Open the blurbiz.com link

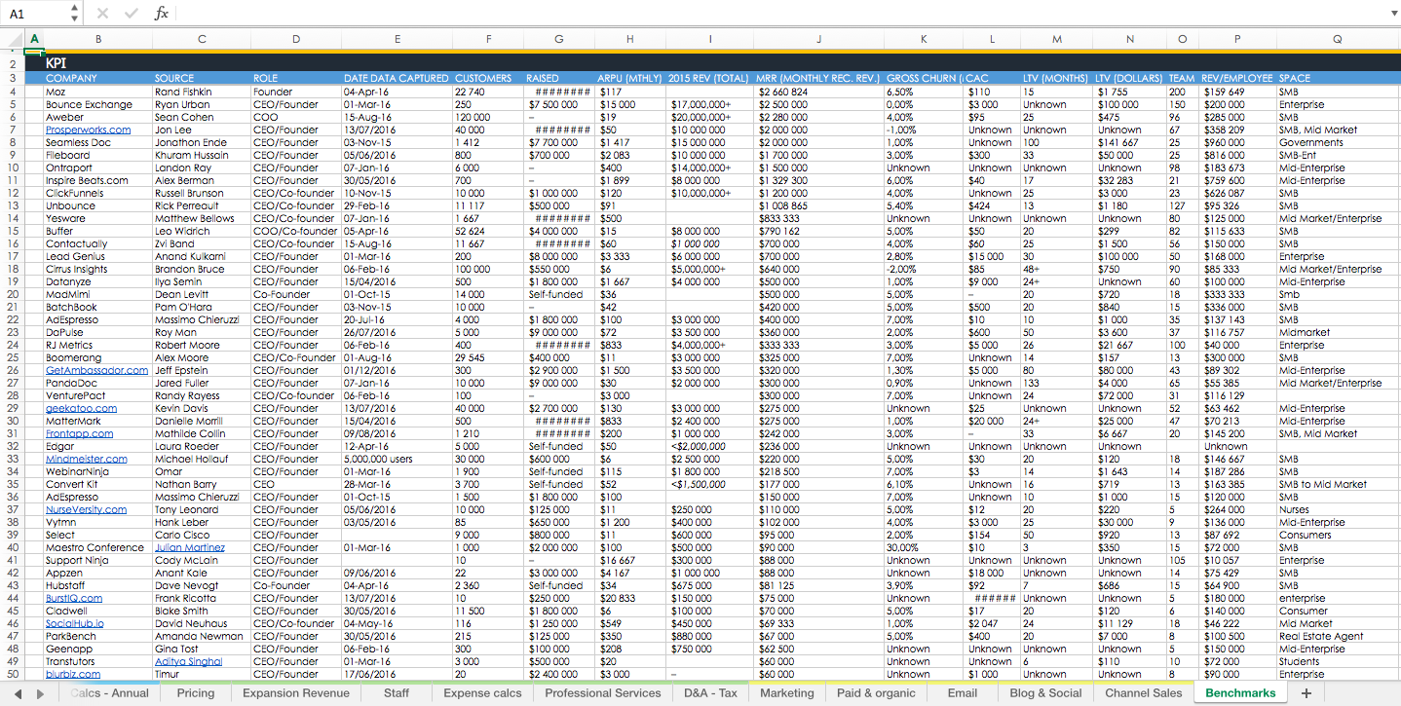73,674
